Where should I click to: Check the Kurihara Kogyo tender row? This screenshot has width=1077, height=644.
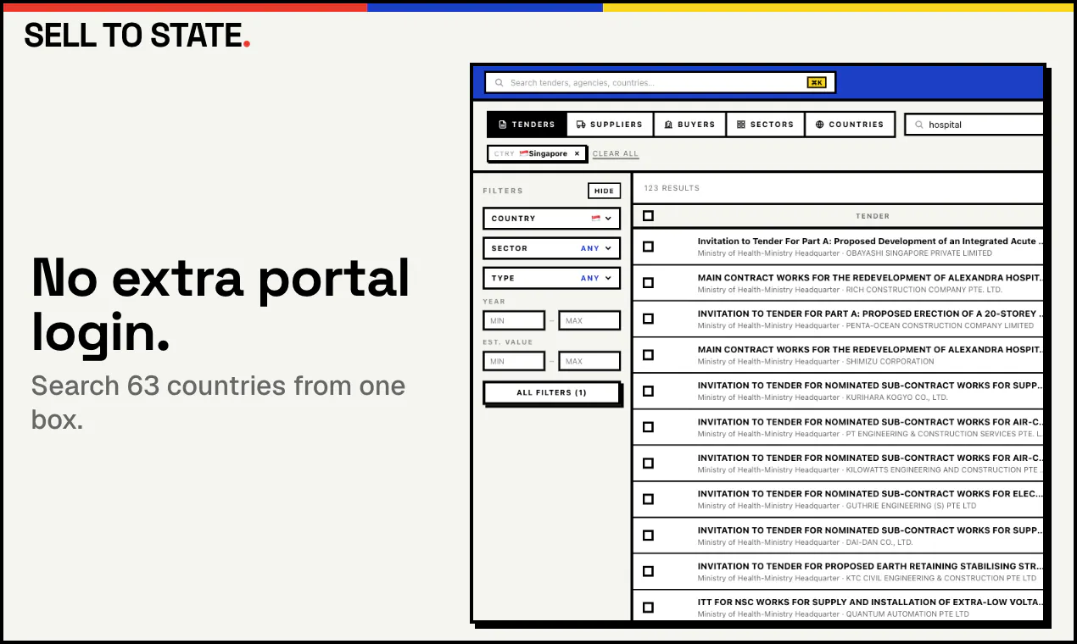click(648, 391)
